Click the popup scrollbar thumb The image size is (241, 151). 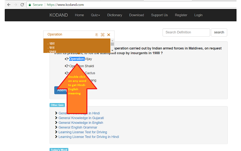click(112, 44)
